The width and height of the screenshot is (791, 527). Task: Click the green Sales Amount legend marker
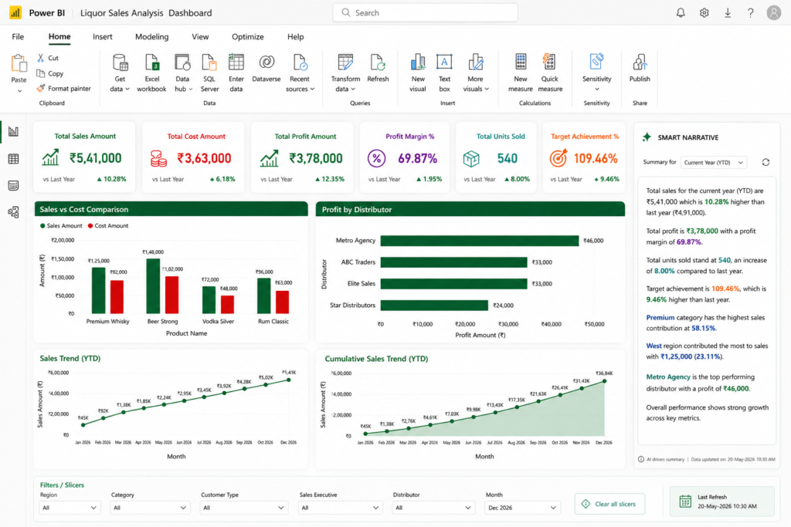(43, 226)
